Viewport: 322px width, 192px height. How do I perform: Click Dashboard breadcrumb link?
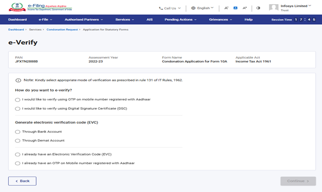point(16,29)
